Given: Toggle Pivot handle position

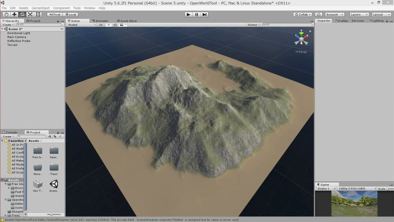Looking at the screenshot, I should click(x=55, y=14).
